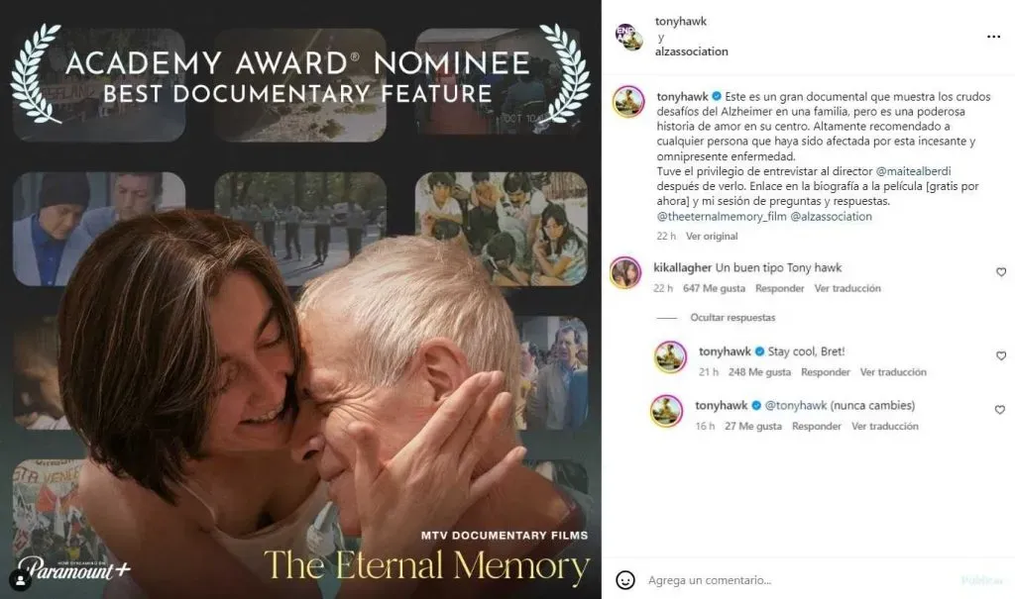
Task: Open the three-dot more options menu
Action: (x=993, y=37)
